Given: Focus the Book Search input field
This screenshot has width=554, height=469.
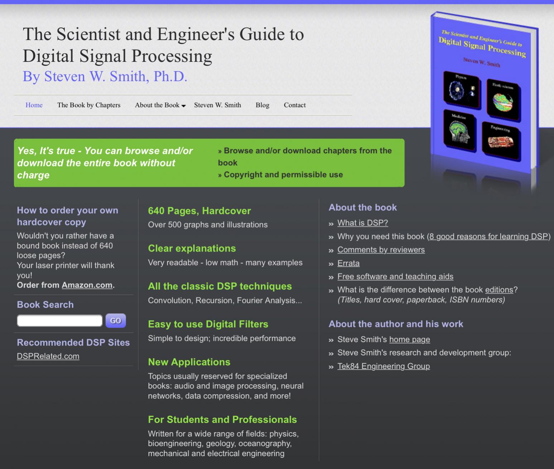Looking at the screenshot, I should pos(60,321).
